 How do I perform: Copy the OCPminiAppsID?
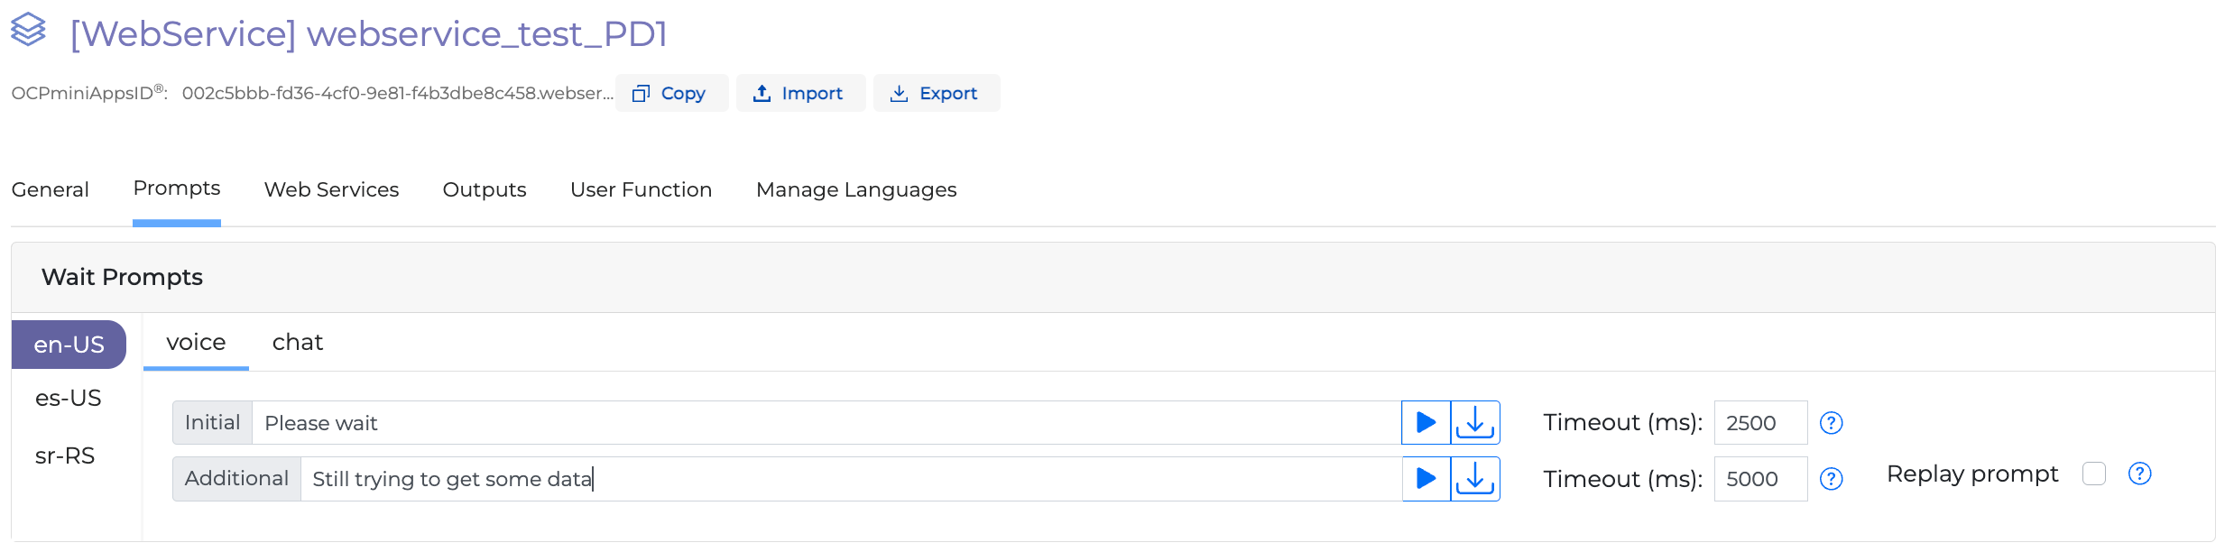click(x=670, y=93)
